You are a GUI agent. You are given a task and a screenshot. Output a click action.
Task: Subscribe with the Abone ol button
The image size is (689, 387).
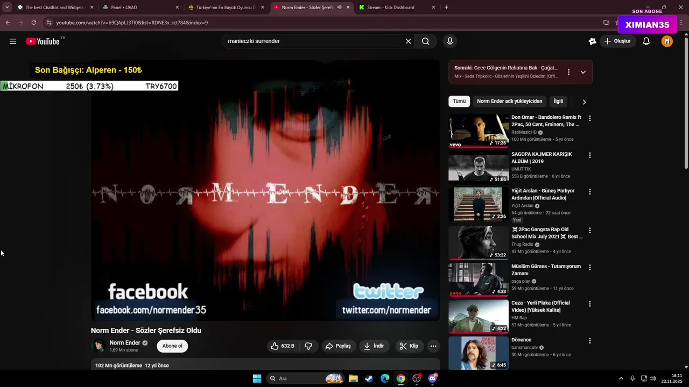(172, 346)
